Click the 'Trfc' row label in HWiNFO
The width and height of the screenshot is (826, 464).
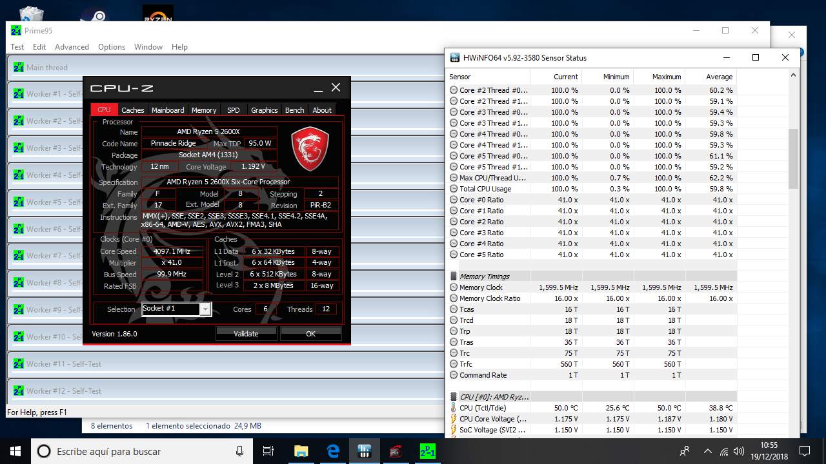tap(466, 364)
